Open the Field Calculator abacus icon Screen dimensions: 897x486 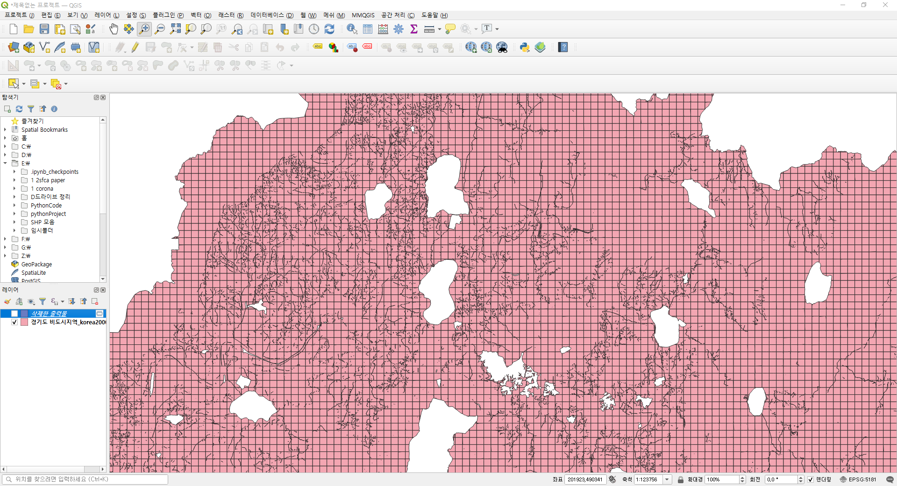[x=383, y=29]
